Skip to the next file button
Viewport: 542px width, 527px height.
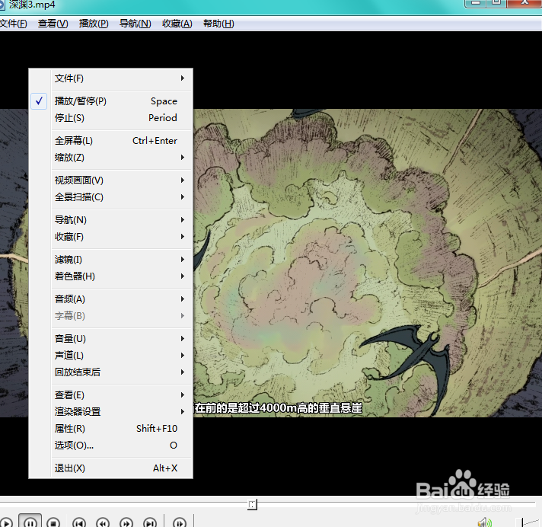tap(150, 523)
